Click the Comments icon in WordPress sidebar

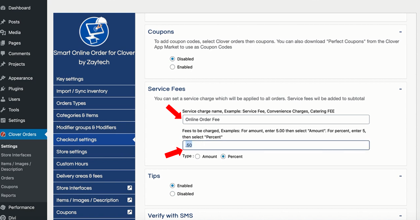coord(5,53)
